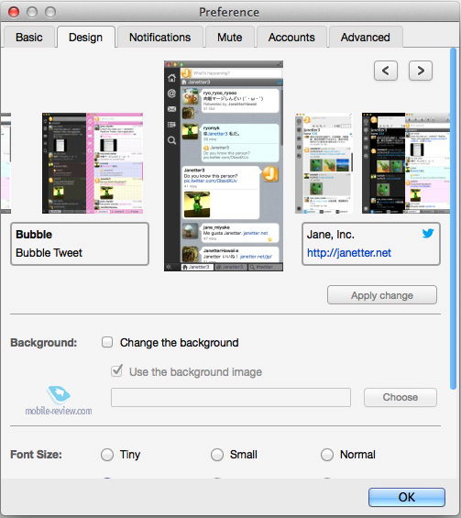This screenshot has height=518, width=461.
Task: Click the envelope messages icon in the preview
Action: (171, 109)
